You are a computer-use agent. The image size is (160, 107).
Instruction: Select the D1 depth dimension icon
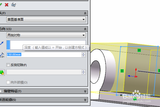[2, 55]
